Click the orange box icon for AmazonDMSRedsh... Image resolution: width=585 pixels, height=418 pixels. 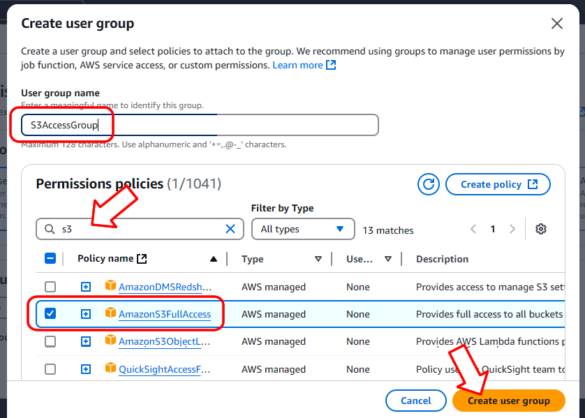(x=110, y=285)
